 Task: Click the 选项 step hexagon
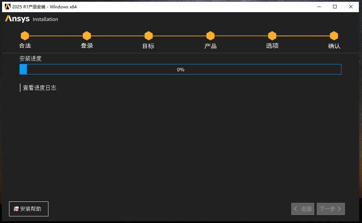[x=272, y=36]
